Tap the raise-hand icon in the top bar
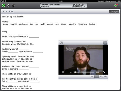This screenshot has width=121, height=91. [x=8, y=6]
